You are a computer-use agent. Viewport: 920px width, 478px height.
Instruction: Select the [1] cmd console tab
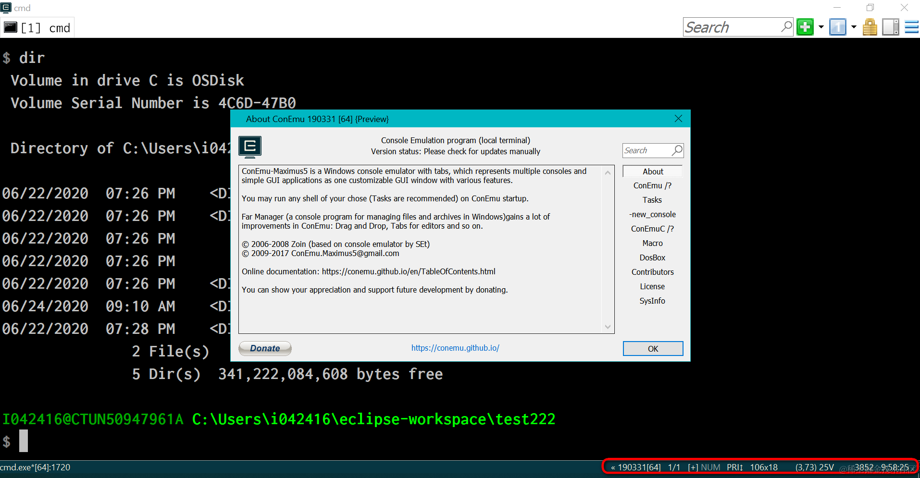pyautogui.click(x=37, y=28)
